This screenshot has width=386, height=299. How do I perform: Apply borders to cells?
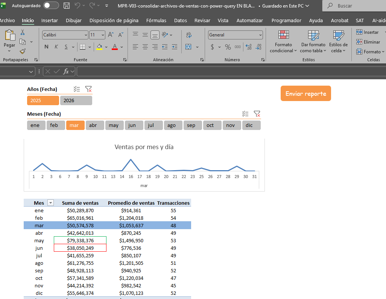click(82, 47)
